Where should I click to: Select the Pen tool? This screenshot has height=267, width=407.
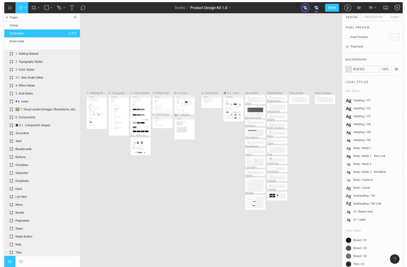click(x=59, y=8)
